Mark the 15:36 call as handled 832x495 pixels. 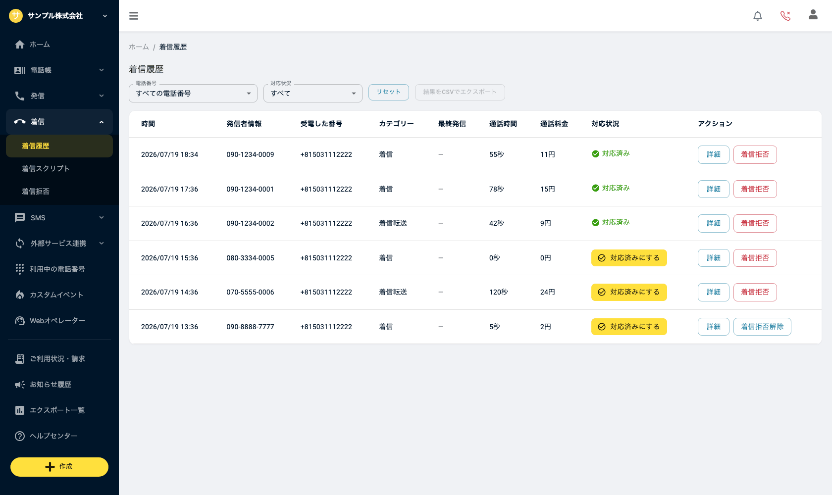point(629,258)
